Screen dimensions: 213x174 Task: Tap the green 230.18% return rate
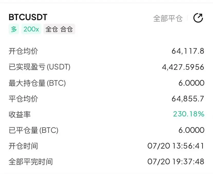[x=189, y=114]
